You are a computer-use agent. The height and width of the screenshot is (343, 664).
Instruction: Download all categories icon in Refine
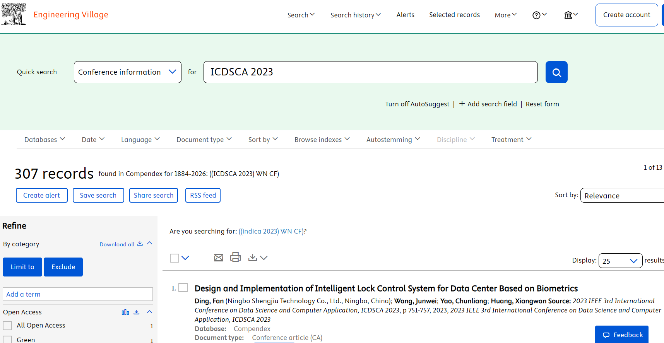coord(140,244)
